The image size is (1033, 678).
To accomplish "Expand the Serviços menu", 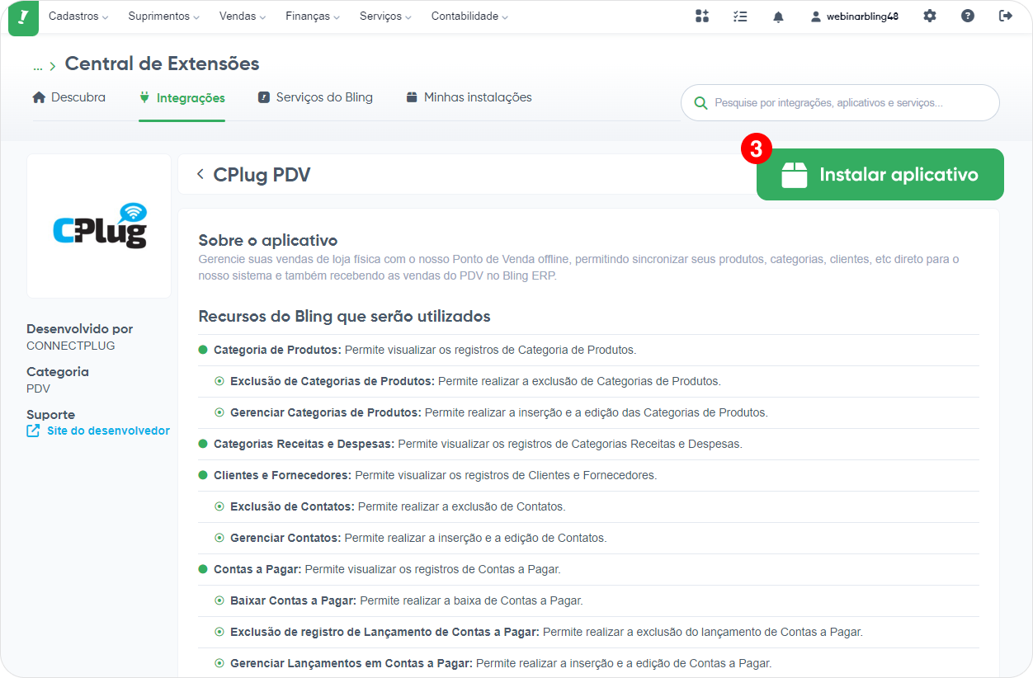I will tap(386, 16).
